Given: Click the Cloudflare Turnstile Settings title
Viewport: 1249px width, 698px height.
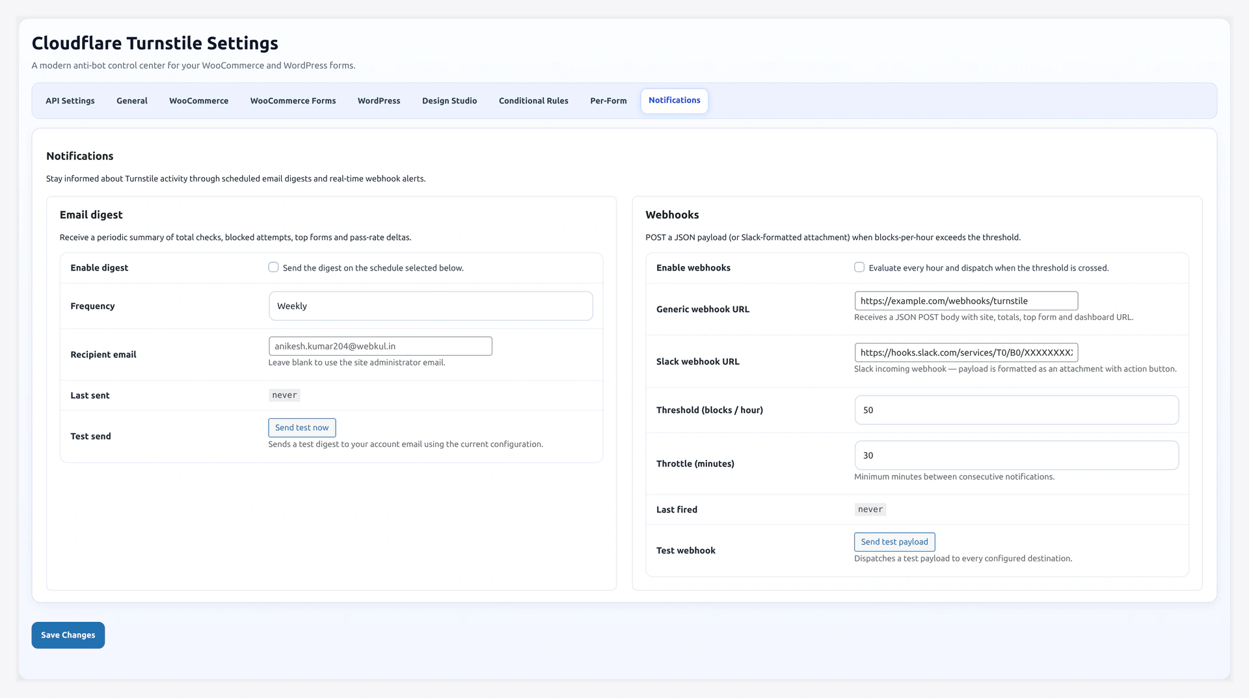Looking at the screenshot, I should click(155, 43).
